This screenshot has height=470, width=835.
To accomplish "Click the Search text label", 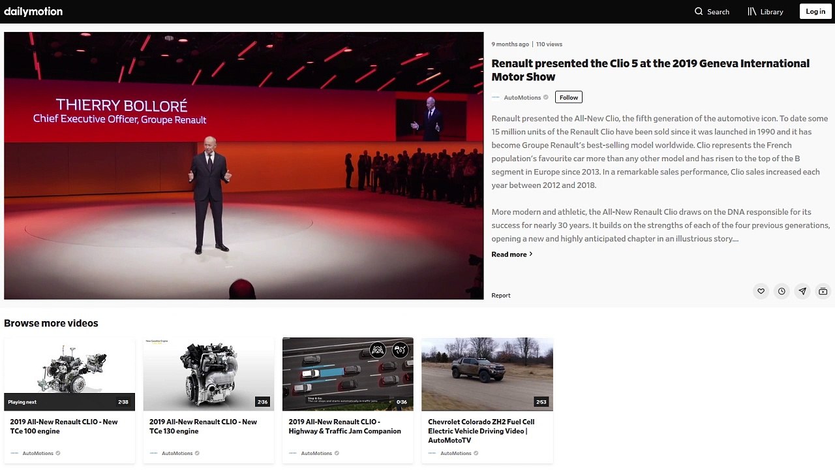I will pos(718,12).
